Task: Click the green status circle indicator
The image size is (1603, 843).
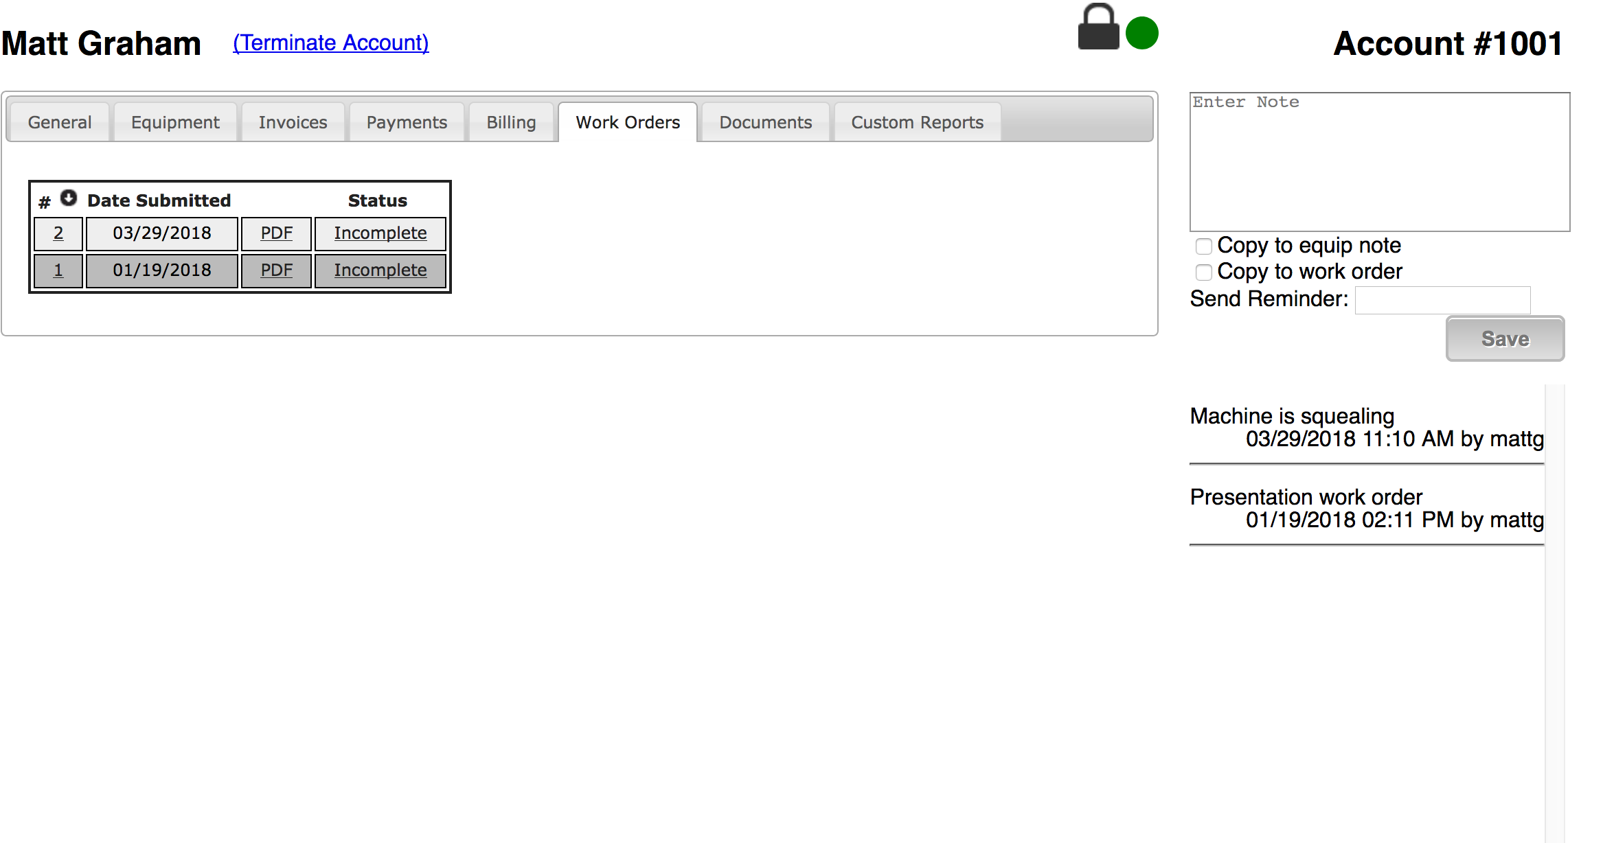Action: pyautogui.click(x=1142, y=33)
